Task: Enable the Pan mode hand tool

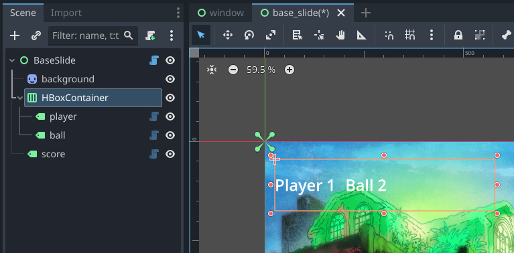Action: tap(340, 35)
